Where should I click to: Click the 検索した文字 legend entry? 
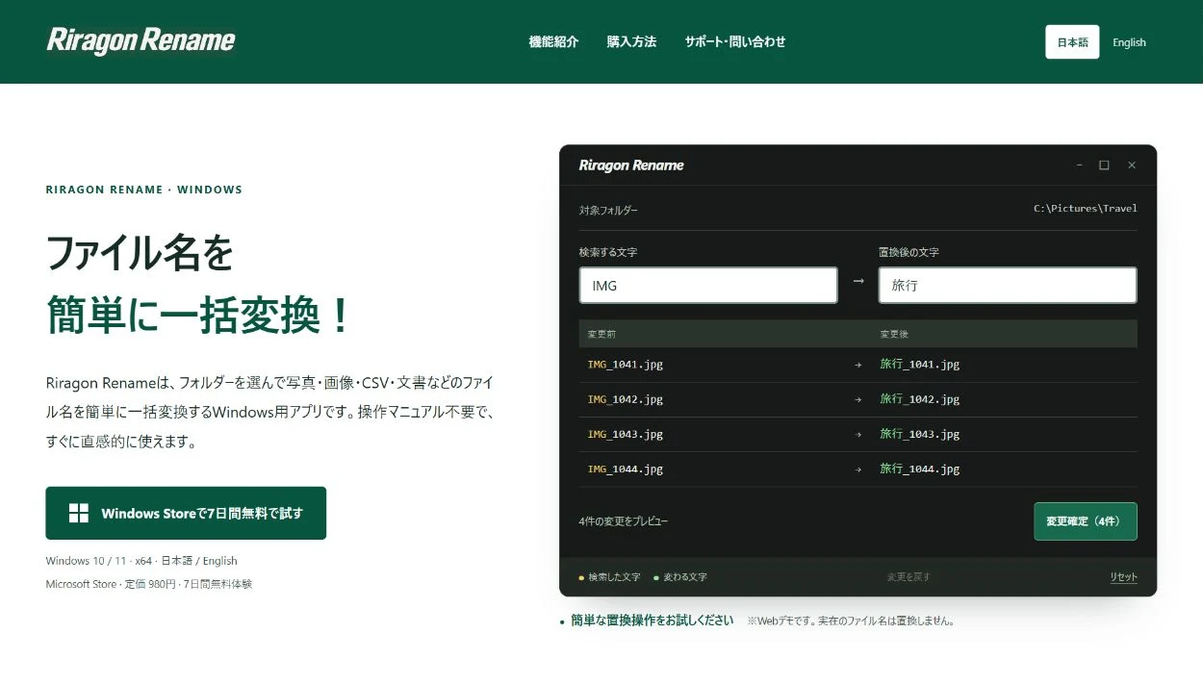[609, 577]
